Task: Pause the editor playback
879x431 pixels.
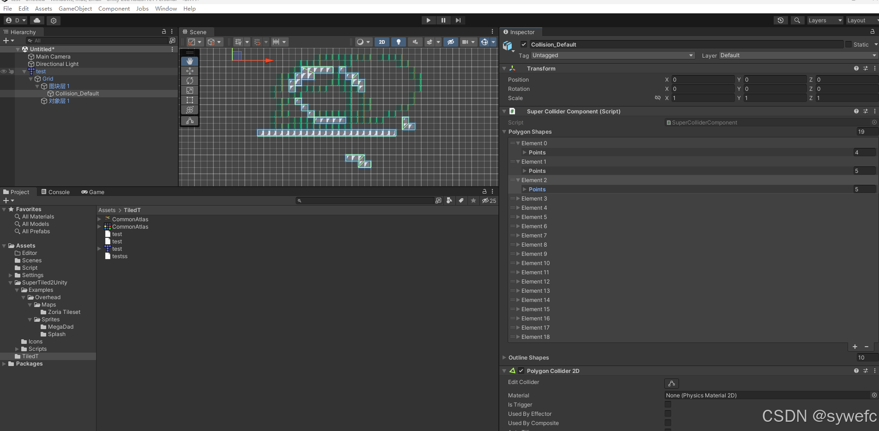Action: (443, 20)
